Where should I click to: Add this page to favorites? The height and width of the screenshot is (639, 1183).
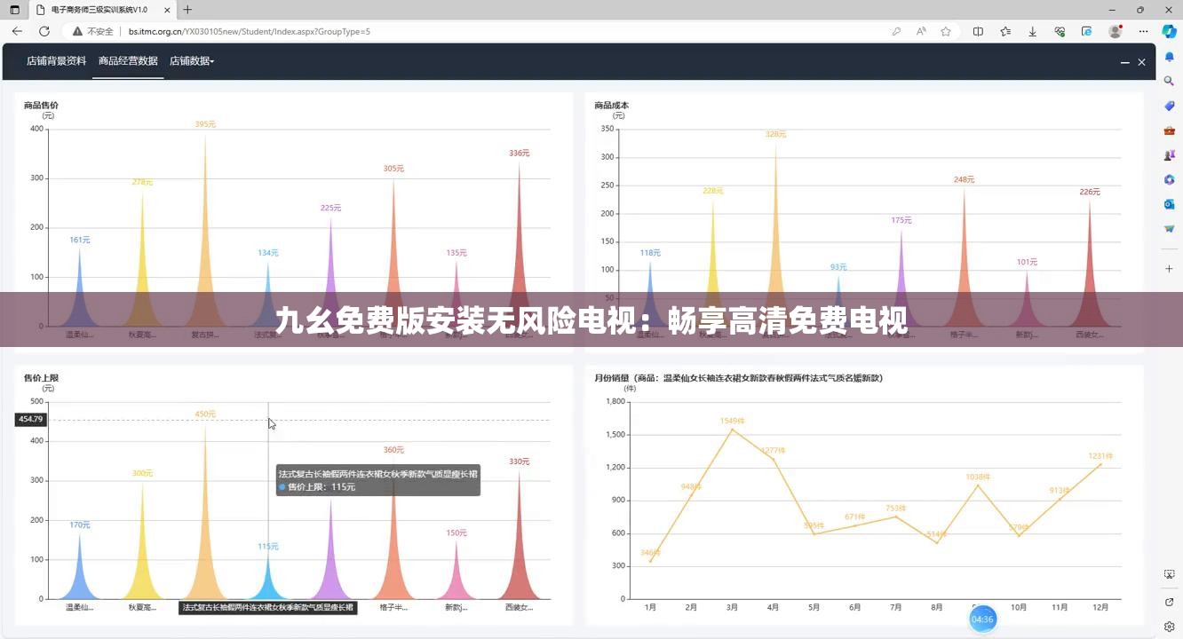tap(946, 31)
